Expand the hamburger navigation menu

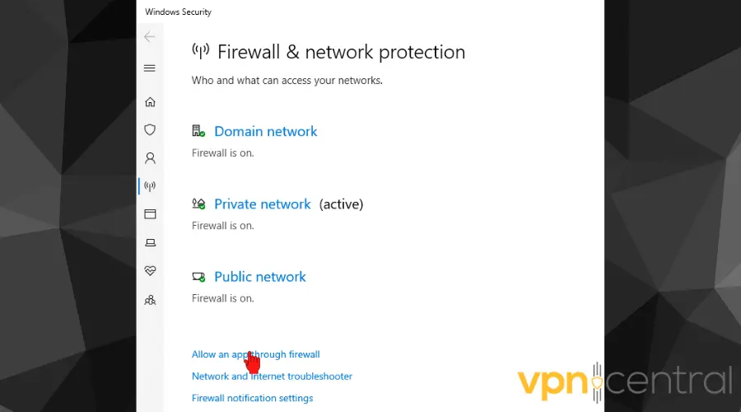tap(149, 68)
